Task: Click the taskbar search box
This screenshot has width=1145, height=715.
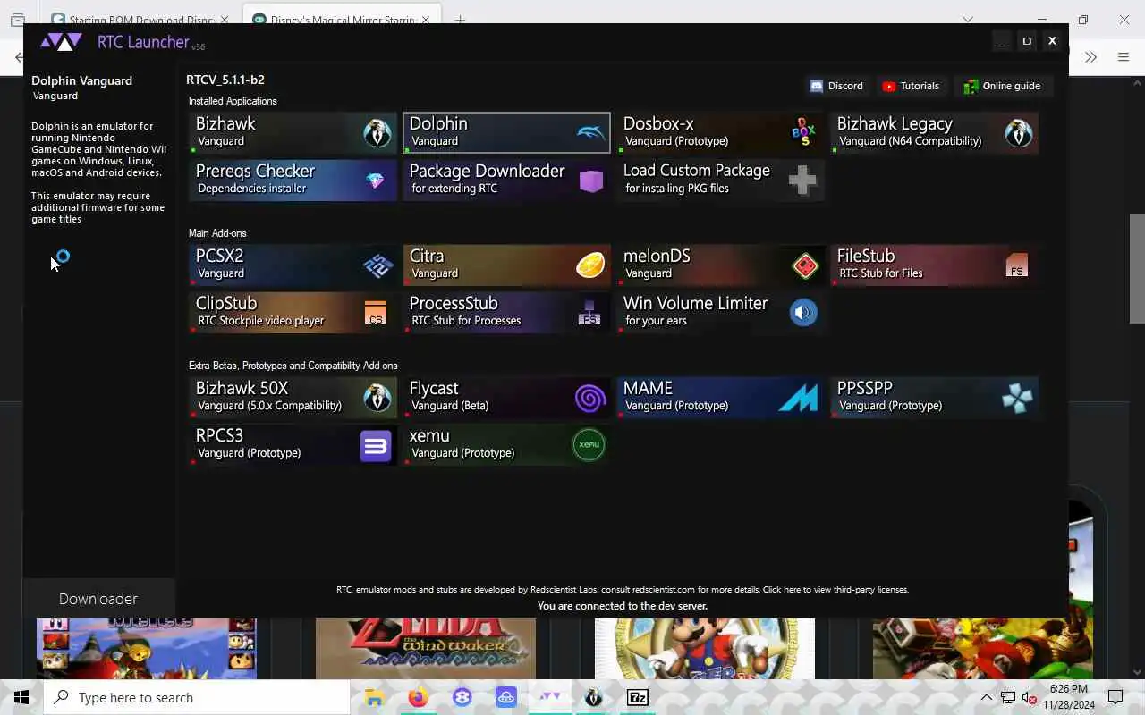Action: [x=197, y=697]
